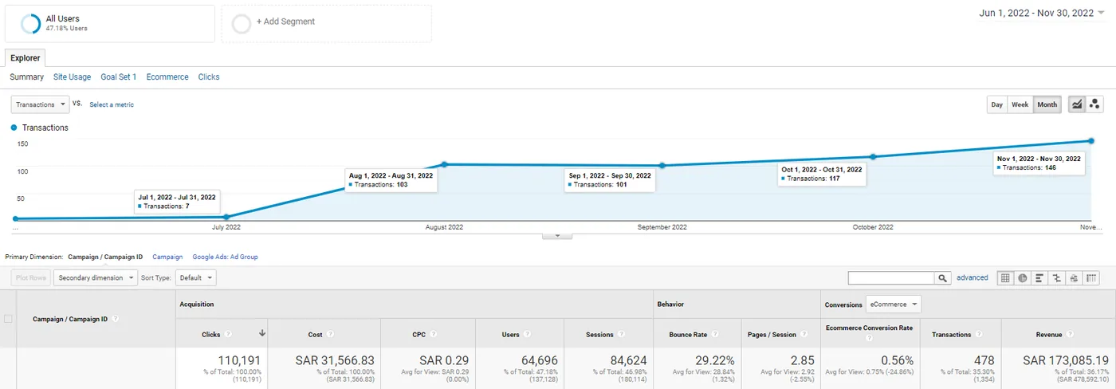Open the eCommerce conversions dropdown
The image size is (1116, 389).
tap(893, 305)
